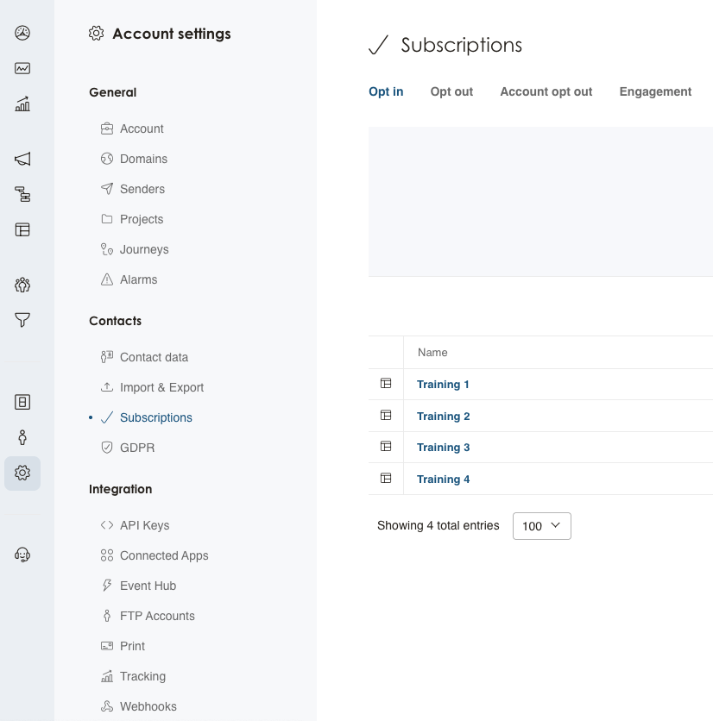Click the dashboard gauge icon in left rail
713x721 pixels.
coord(22,33)
